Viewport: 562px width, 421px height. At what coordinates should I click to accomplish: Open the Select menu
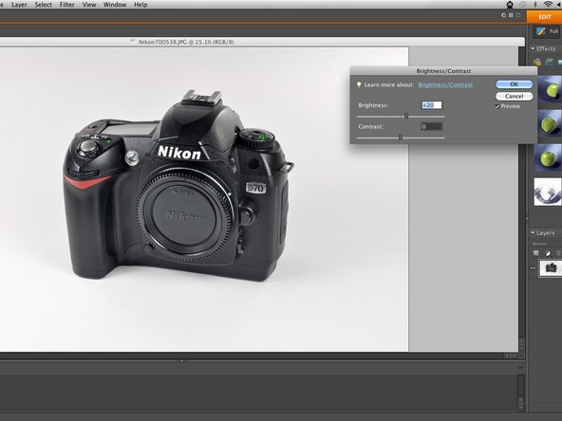click(x=43, y=5)
